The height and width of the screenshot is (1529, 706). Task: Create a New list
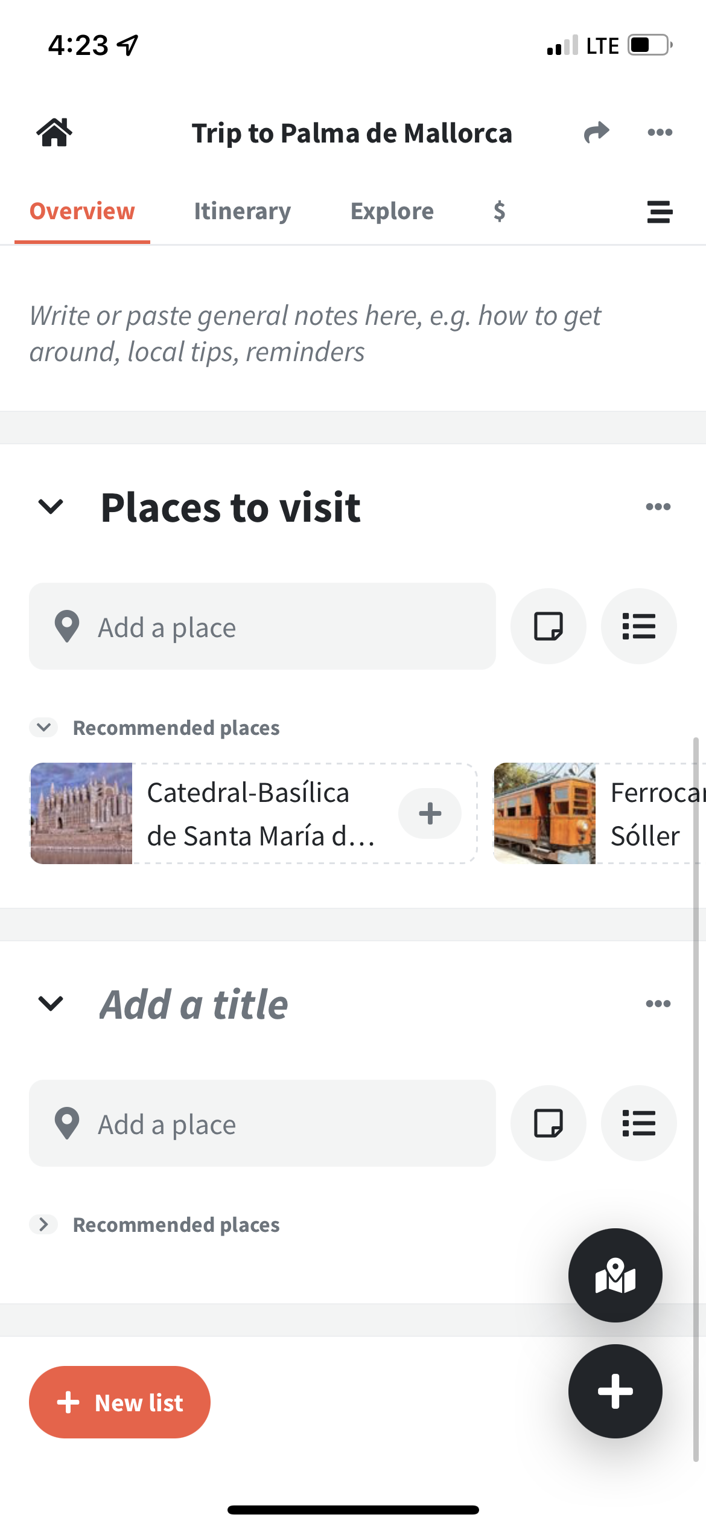119,1402
